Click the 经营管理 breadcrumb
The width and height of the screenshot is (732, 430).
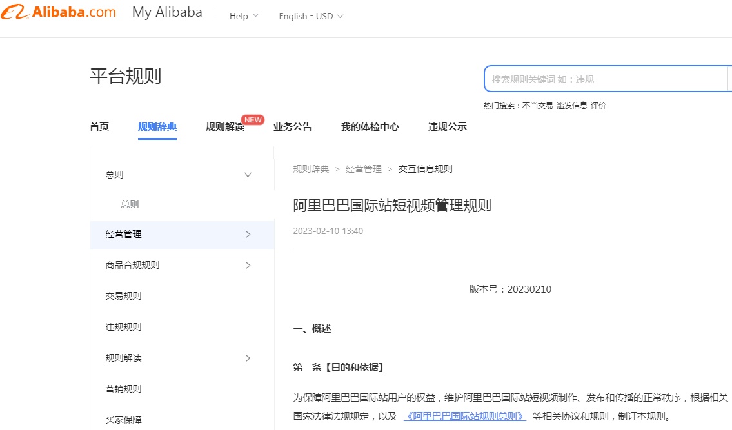(x=363, y=169)
